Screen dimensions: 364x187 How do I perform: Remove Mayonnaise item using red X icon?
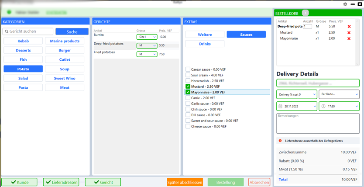click(x=349, y=39)
